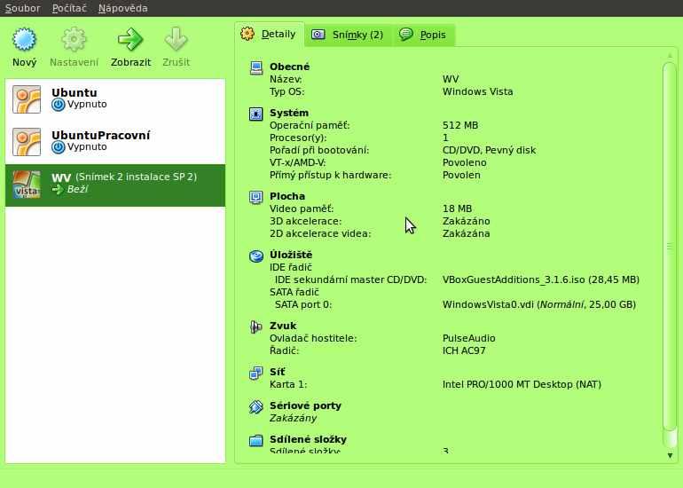The height and width of the screenshot is (488, 683).
Task: Open the Obecné settings heading link
Action: coord(290,67)
